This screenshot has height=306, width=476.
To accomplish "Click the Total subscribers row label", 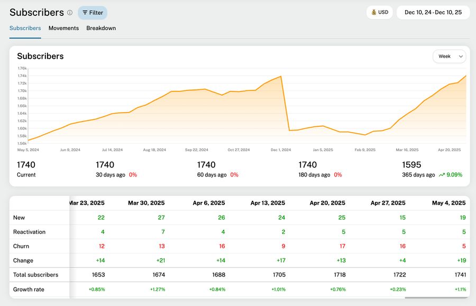I will point(35,275).
